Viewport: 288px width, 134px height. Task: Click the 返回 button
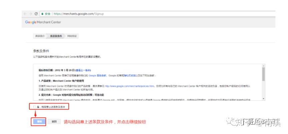[x=54, y=122]
